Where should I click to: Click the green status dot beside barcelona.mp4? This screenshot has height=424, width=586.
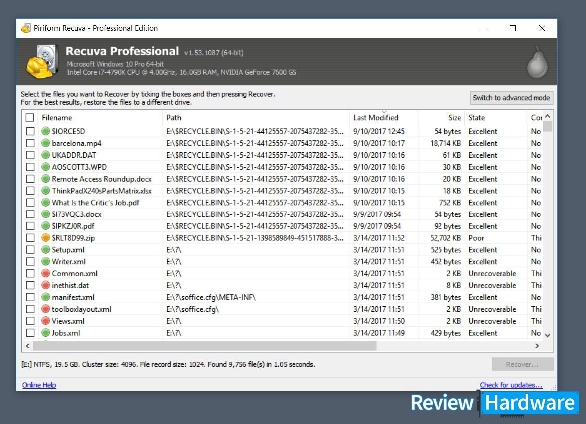click(46, 143)
